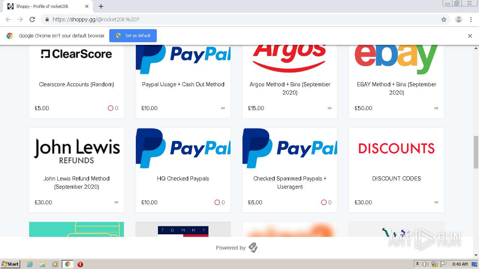Screen dimensions: 479x269
Task: Open Chrome three-dot menu
Action: tap(471, 19)
